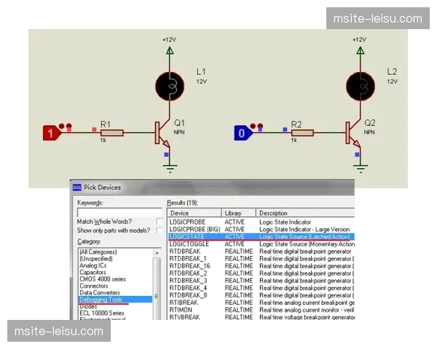This screenshot has height=349, width=437.
Task: Sort results by the Library column header
Action: point(233,213)
